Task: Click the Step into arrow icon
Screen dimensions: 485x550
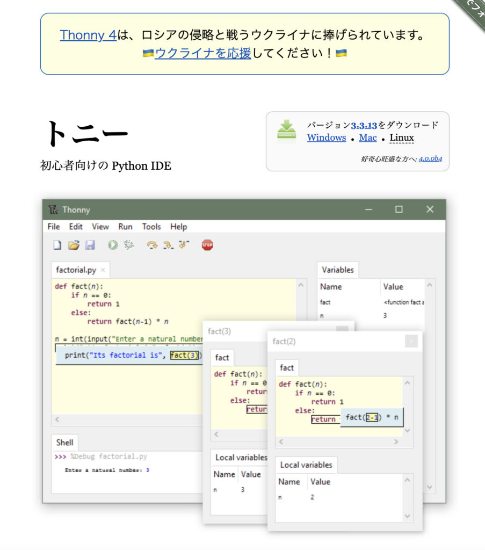Action: click(x=168, y=245)
